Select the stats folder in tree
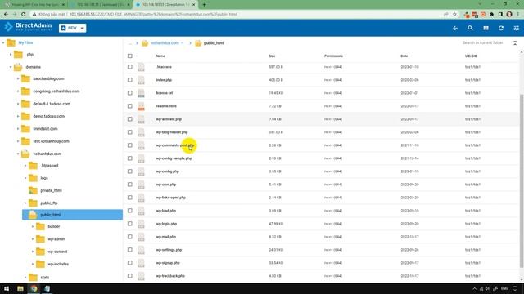 click(x=44, y=277)
